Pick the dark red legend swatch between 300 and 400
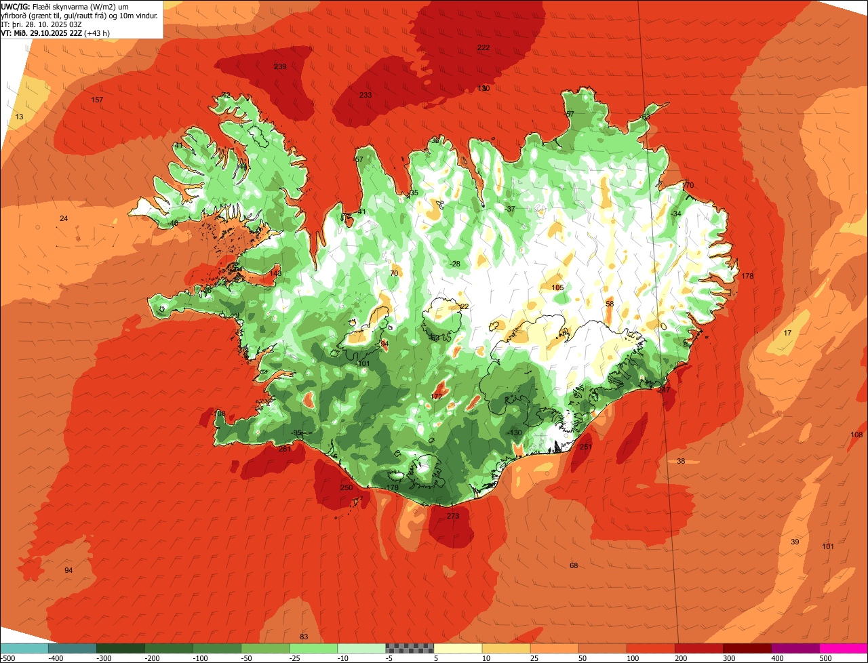 point(747,648)
